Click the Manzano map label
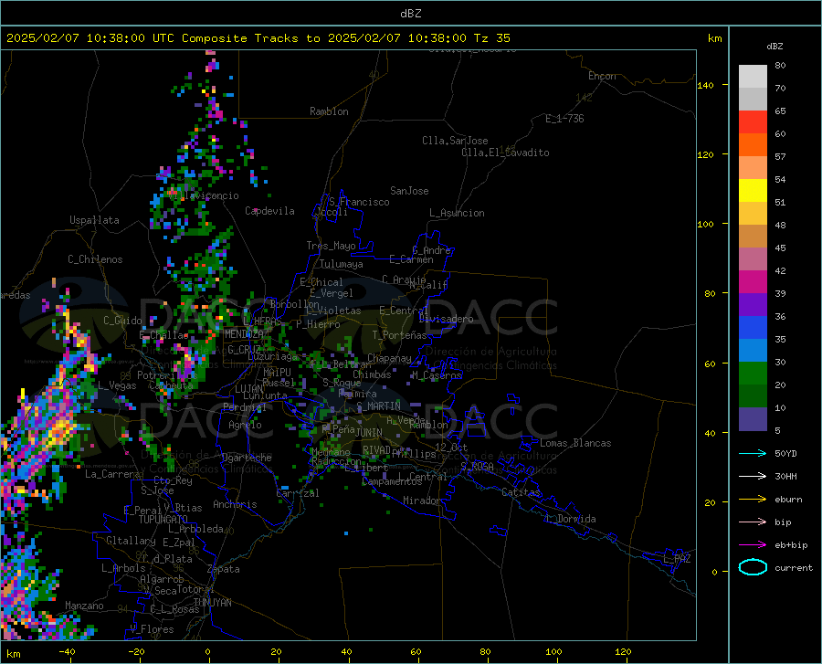 tap(84, 606)
